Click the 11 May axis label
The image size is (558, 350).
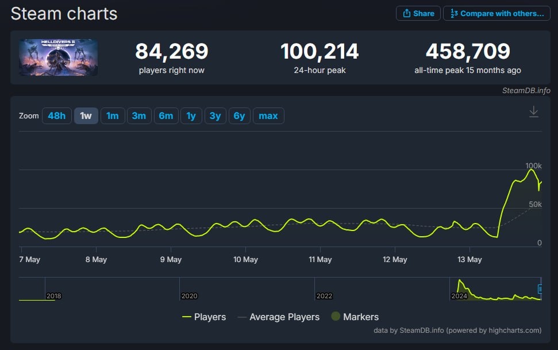click(320, 260)
